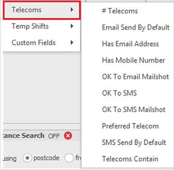
Task: Expand the Telecoms submenu arrow
Action: [72, 10]
